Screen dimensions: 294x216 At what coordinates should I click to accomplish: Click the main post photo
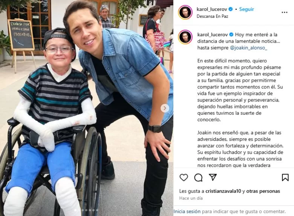(x=87, y=108)
